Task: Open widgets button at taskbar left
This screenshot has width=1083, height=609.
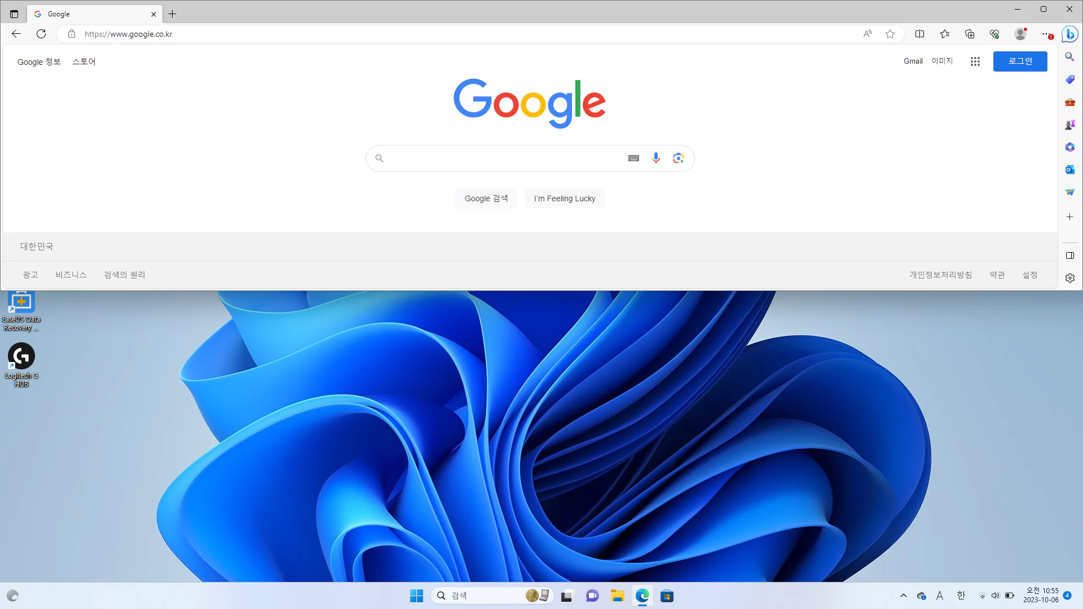Action: tap(12, 595)
